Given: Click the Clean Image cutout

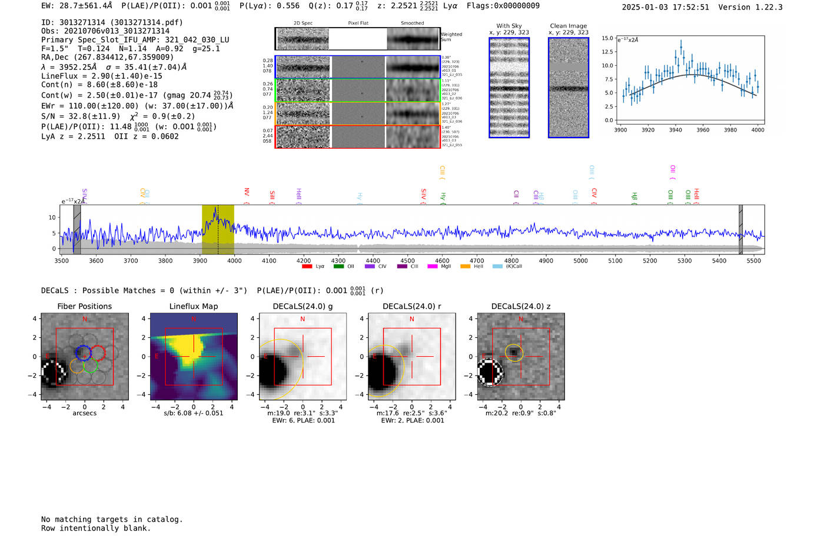Looking at the screenshot, I should click(x=569, y=88).
